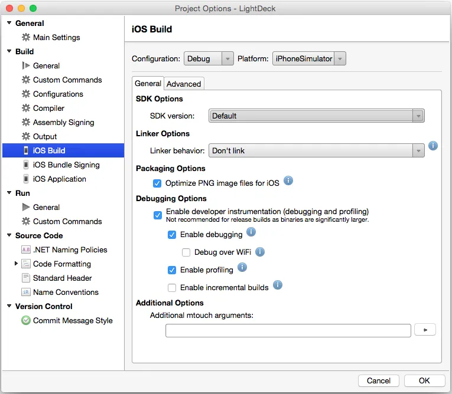Click info icon next to Enable incremental builds
Viewport: 452px width, 394px height.
coord(277,285)
